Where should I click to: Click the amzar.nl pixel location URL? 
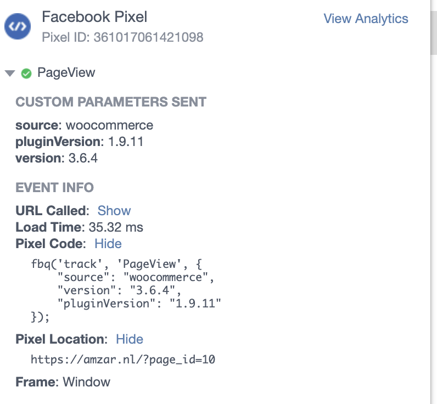[123, 360]
